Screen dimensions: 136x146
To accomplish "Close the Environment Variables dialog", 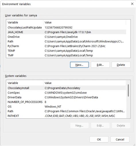I will point(132,4).
